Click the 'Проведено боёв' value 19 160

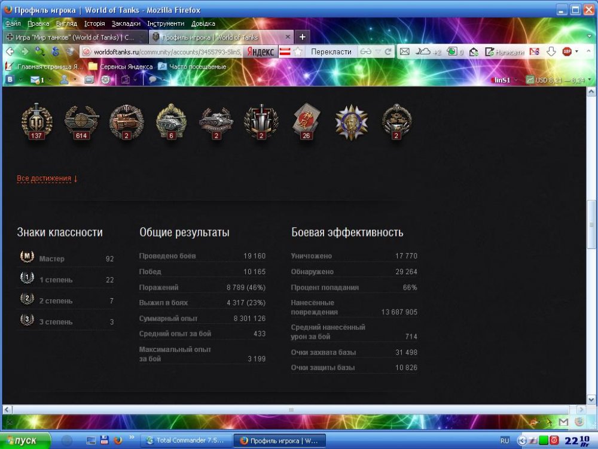coord(254,256)
